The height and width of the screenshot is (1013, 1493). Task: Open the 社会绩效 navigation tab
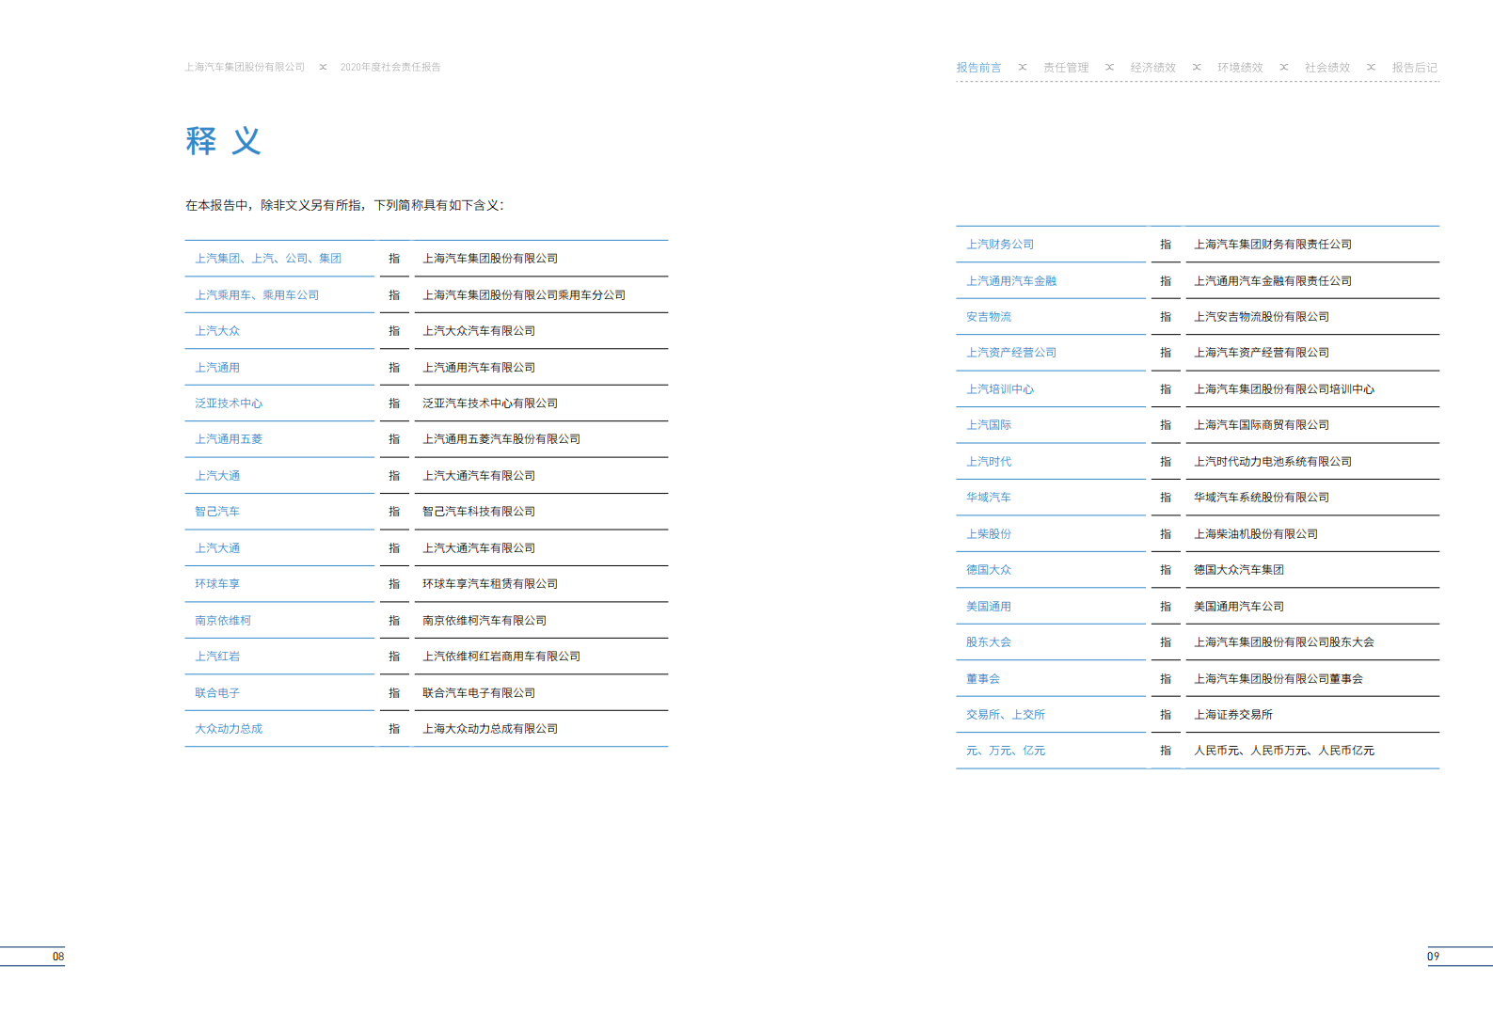1327,68
